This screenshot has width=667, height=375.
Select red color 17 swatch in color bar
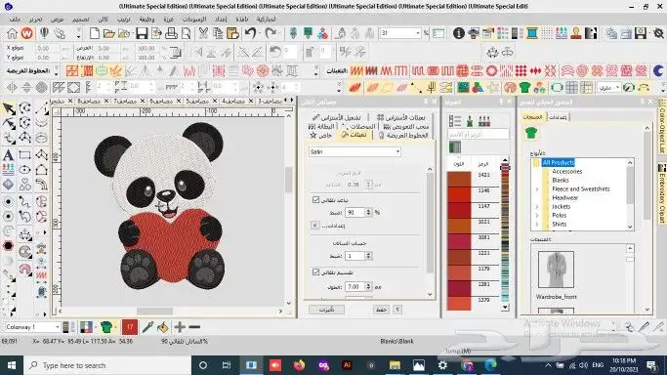tap(130, 327)
